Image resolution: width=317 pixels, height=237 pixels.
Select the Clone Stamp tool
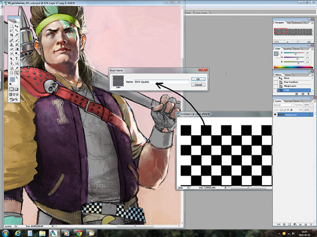(11, 44)
